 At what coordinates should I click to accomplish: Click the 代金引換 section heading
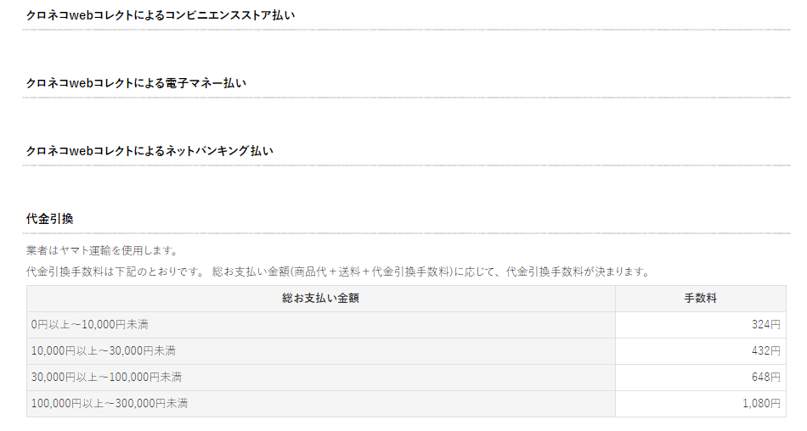coord(50,219)
